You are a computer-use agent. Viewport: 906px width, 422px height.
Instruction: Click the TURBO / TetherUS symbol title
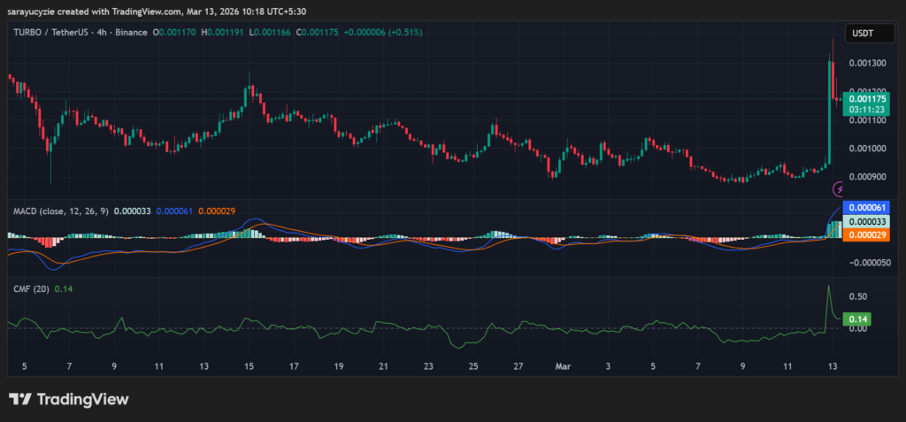click(x=55, y=32)
